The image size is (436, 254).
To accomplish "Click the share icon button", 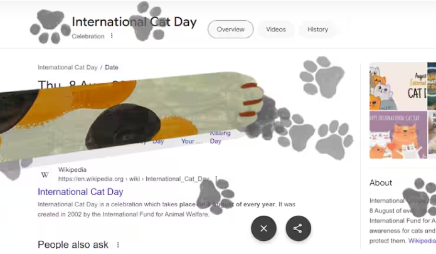I will [298, 228].
